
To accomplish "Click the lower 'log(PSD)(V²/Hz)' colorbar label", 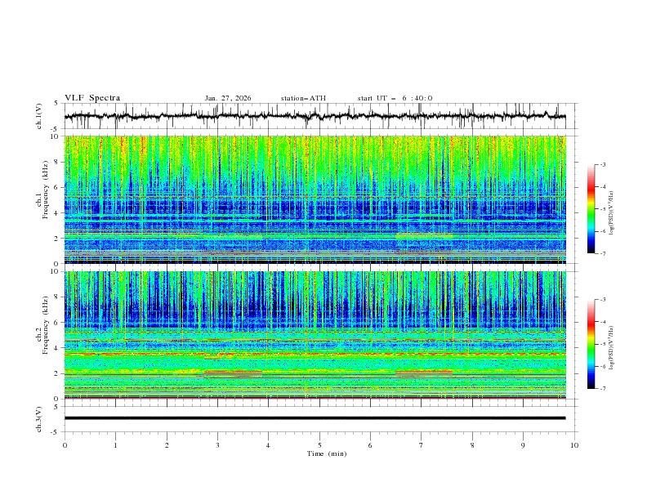I will 611,346.
